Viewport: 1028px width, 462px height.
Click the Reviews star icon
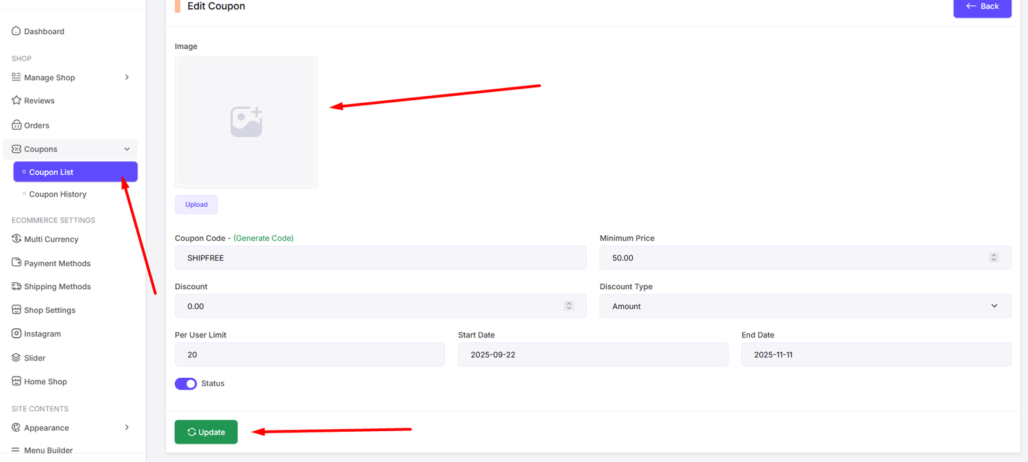pyautogui.click(x=16, y=100)
